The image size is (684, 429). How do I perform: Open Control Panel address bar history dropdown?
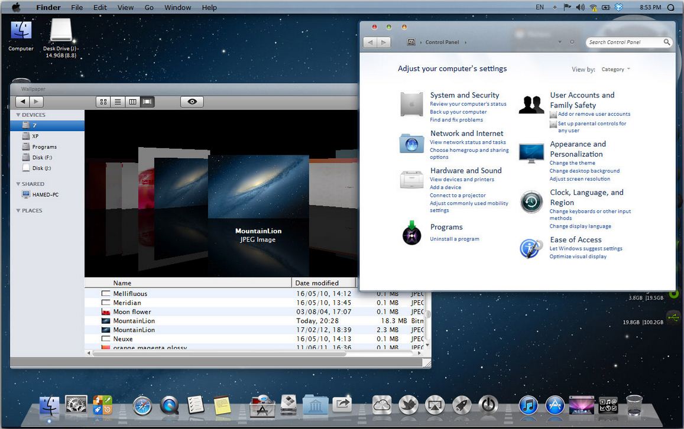pyautogui.click(x=560, y=42)
